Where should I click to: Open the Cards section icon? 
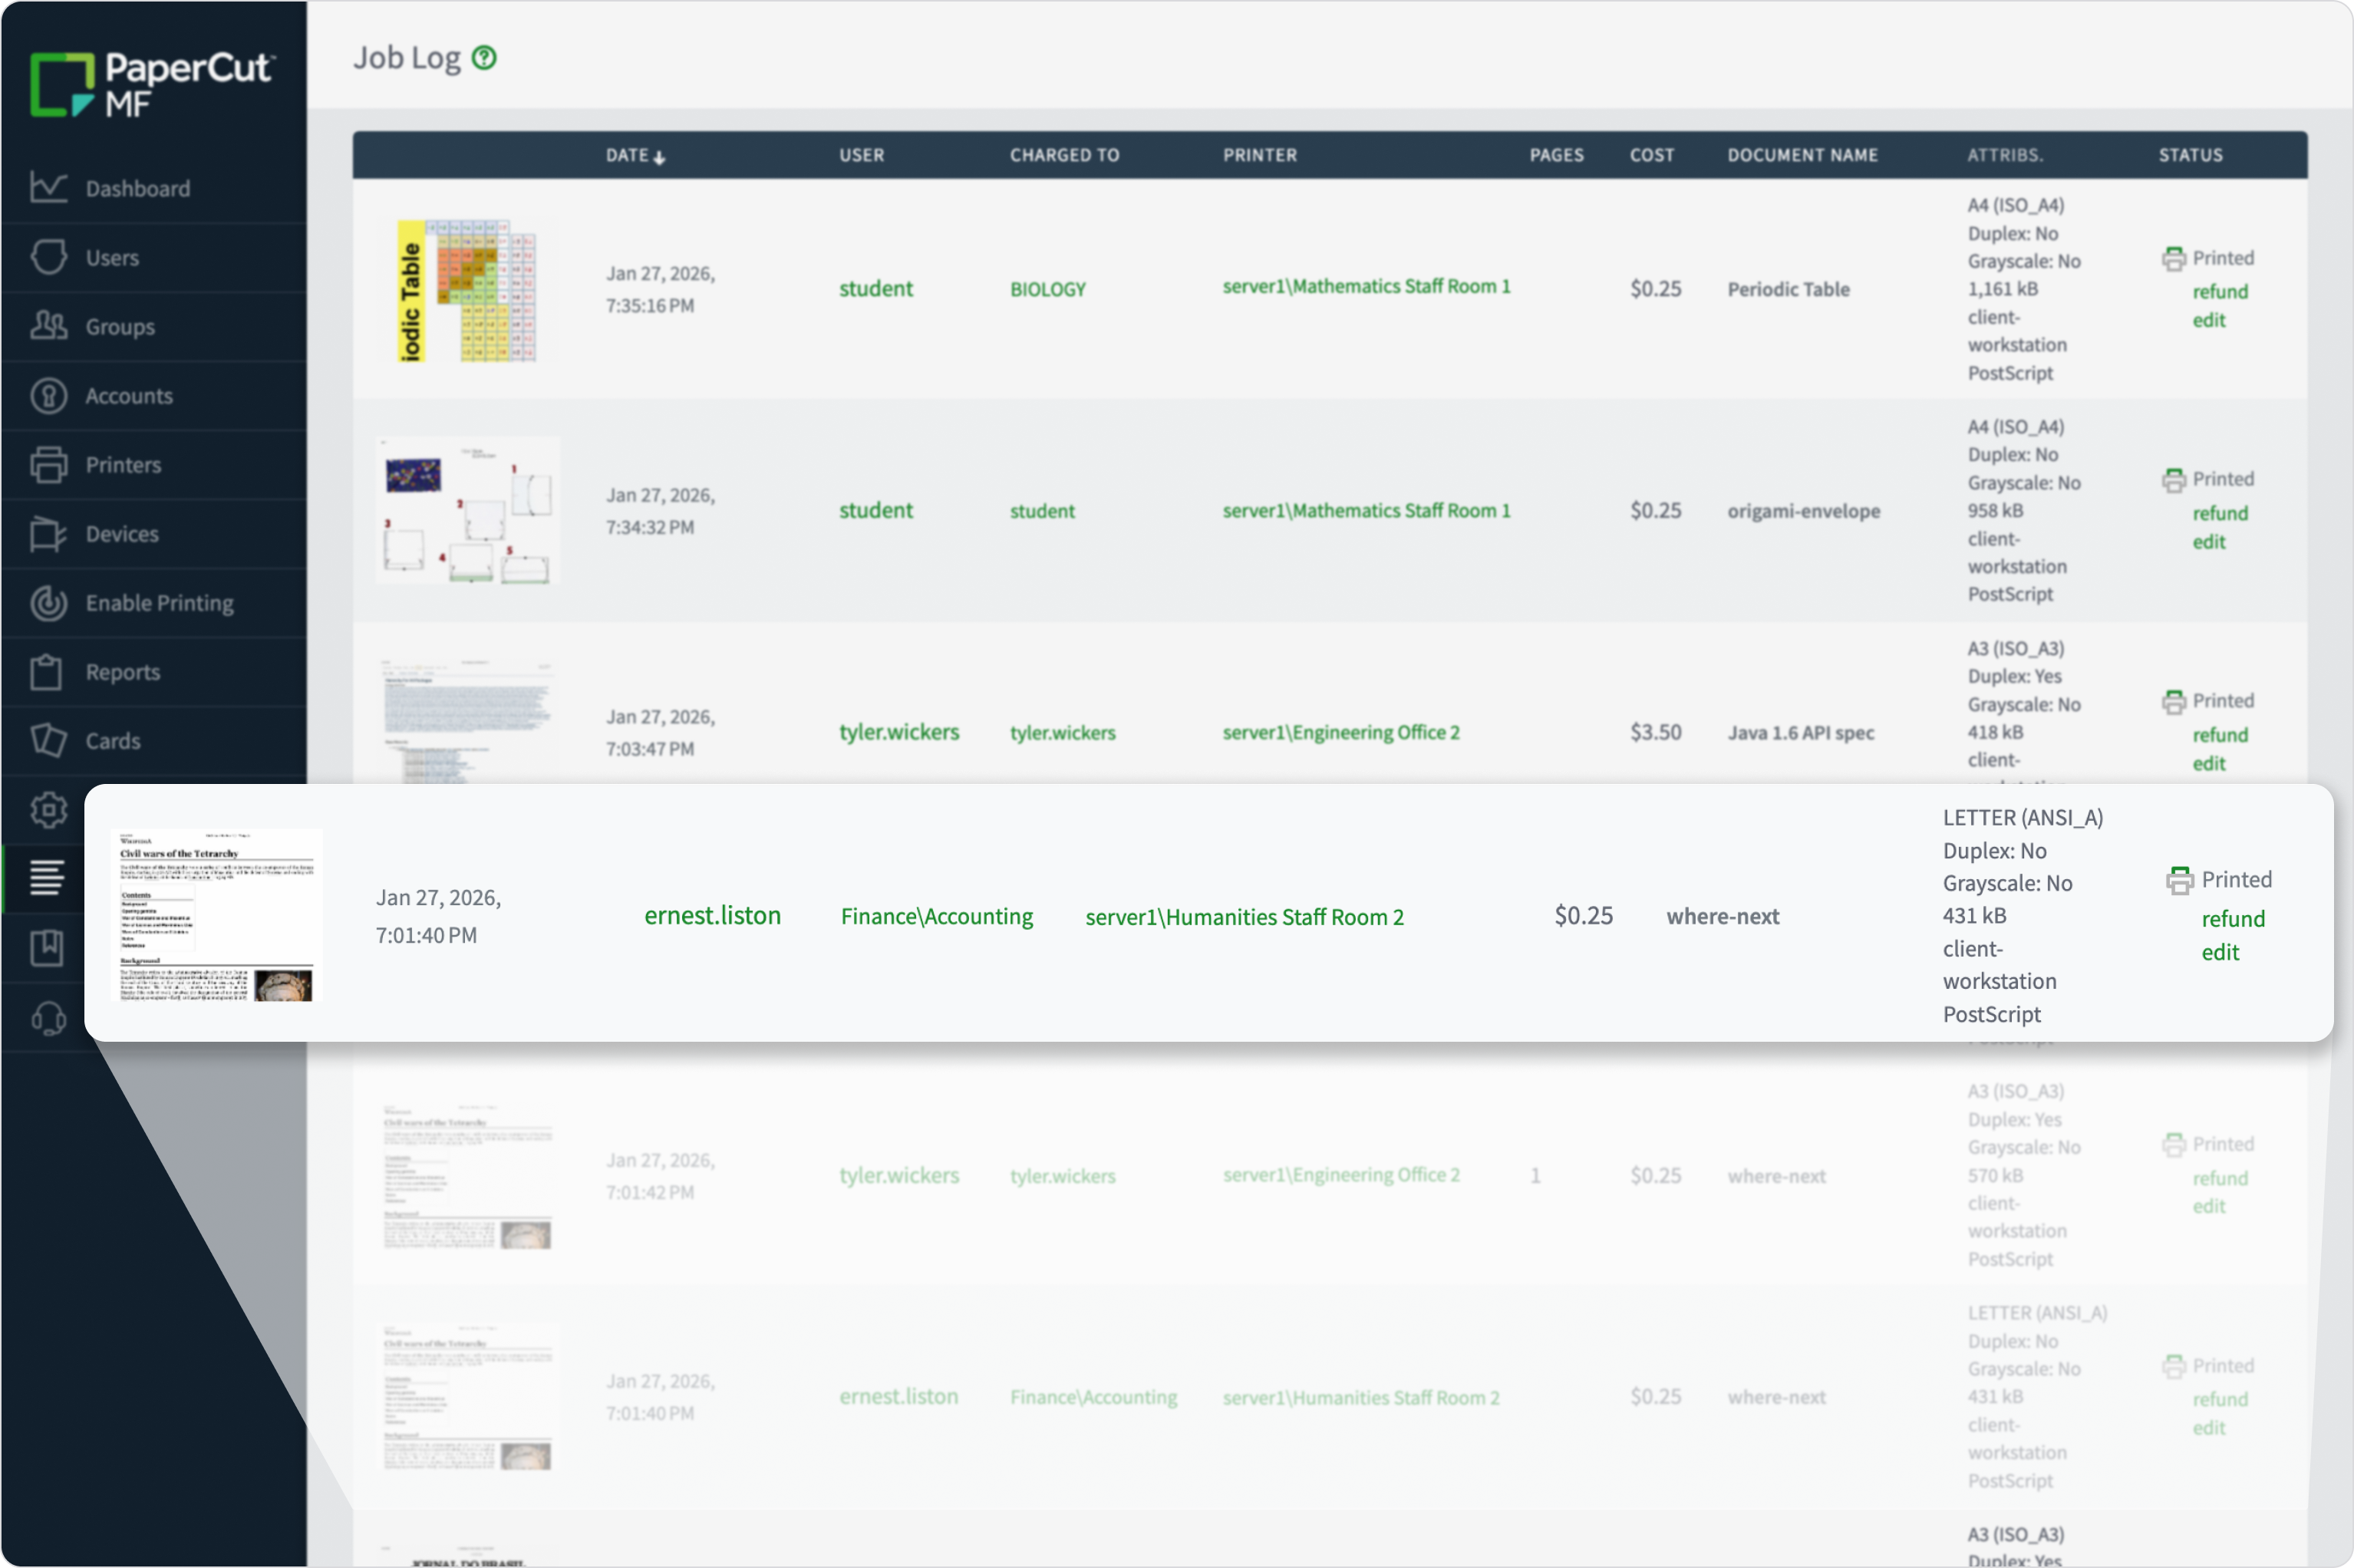click(47, 740)
